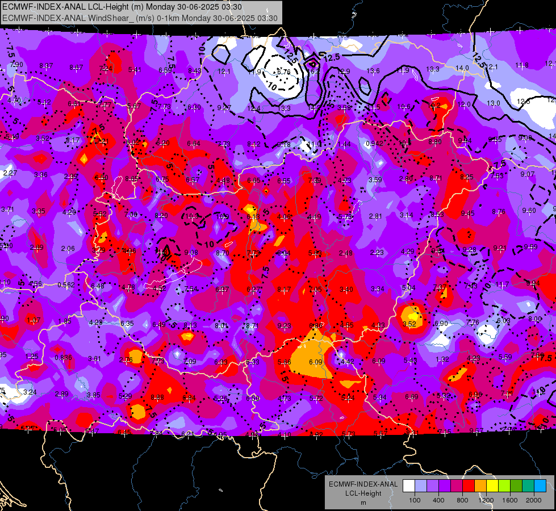This screenshot has height=511, width=556.
Task: Click the shear value 0.562
Action: pyautogui.click(x=66, y=285)
